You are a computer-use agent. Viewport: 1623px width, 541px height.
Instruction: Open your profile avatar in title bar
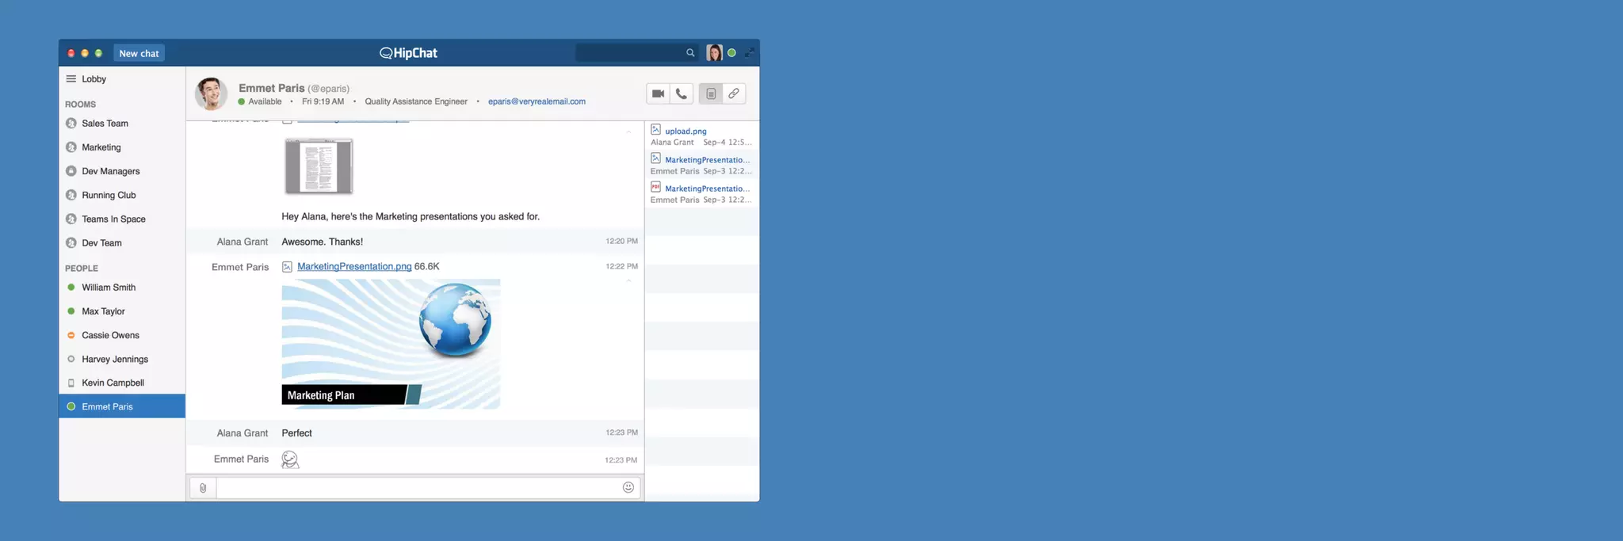coord(715,53)
